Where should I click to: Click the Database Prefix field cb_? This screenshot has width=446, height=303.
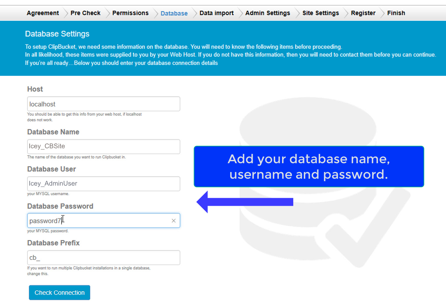[104, 258]
